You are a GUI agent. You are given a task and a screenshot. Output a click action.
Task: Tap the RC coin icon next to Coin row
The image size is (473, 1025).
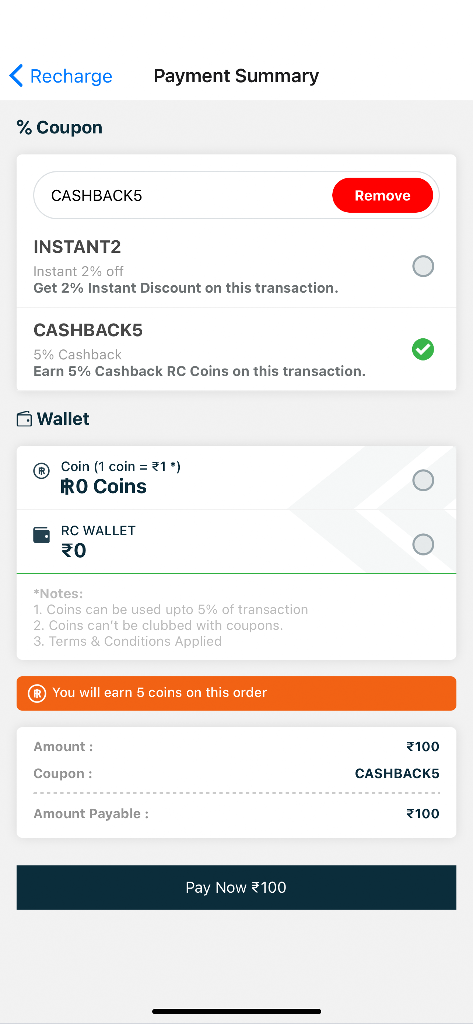click(41, 471)
